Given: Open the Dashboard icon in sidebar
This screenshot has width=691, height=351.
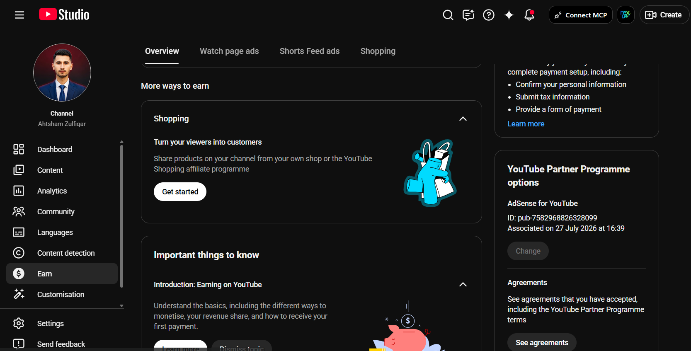Looking at the screenshot, I should 19,149.
